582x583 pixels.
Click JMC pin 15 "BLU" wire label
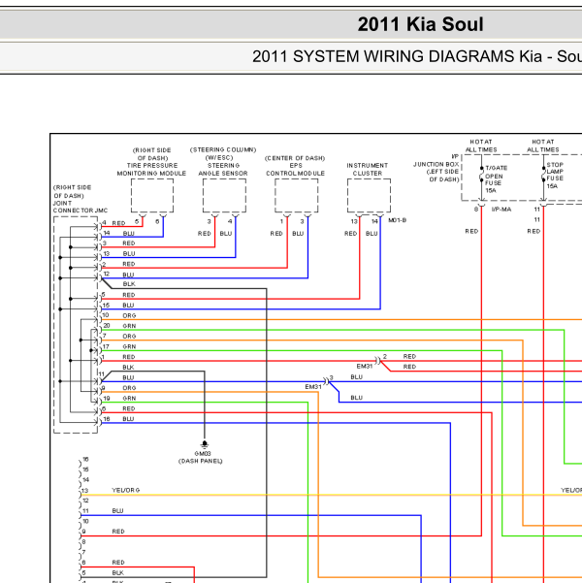point(128,306)
